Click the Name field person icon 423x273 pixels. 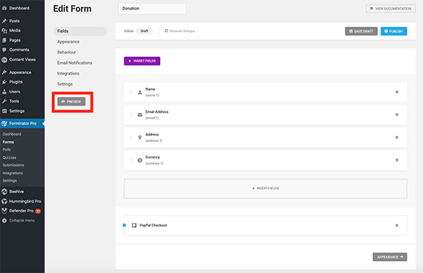point(140,92)
